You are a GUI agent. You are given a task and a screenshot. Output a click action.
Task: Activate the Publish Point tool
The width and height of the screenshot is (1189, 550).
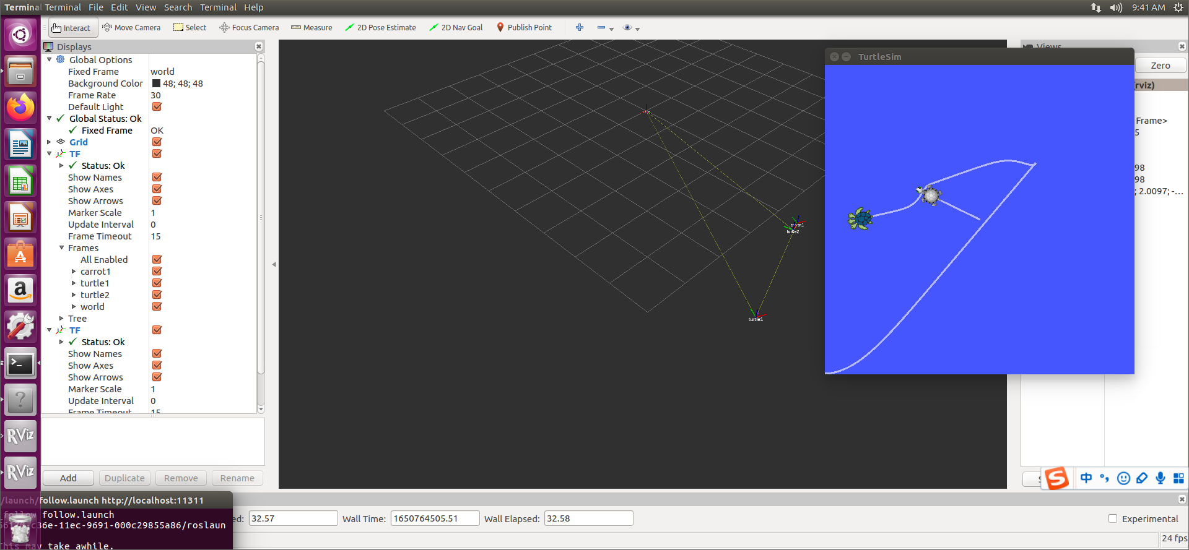pyautogui.click(x=524, y=28)
